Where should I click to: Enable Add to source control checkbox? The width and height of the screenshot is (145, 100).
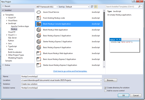(105, 91)
